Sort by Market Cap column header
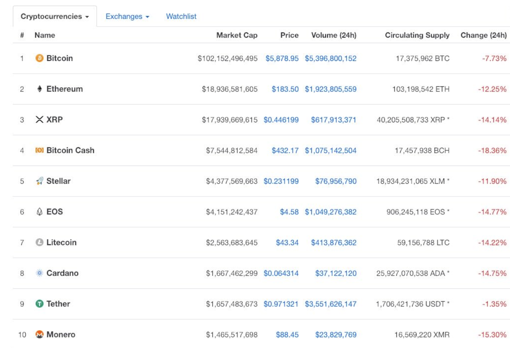 click(x=237, y=35)
